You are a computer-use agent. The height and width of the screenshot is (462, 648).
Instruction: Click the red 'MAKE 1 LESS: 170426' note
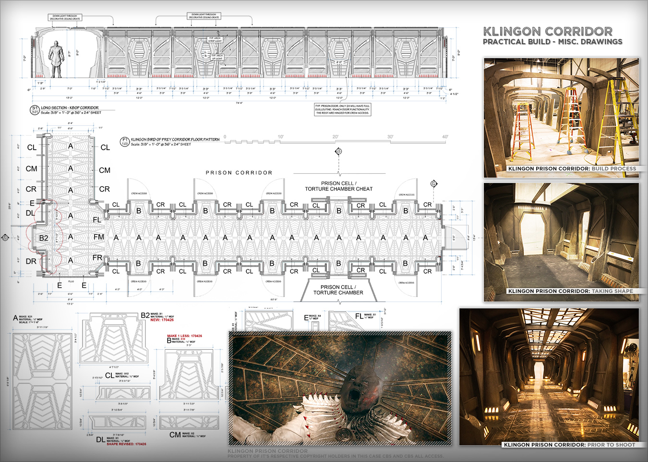[184, 336]
